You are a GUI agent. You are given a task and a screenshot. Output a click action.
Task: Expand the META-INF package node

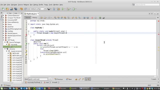8,53
